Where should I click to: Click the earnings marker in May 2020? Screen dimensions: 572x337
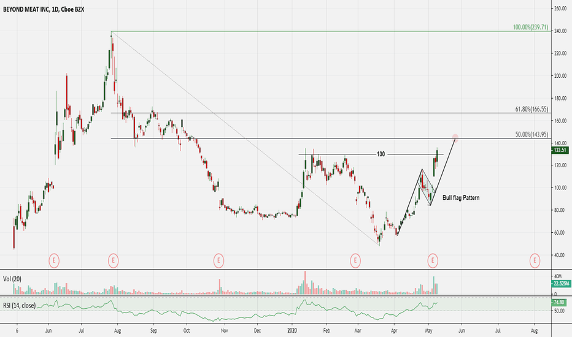click(x=433, y=260)
